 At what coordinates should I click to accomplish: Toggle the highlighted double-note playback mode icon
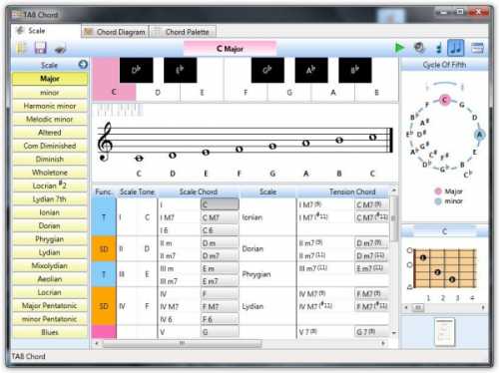[455, 48]
